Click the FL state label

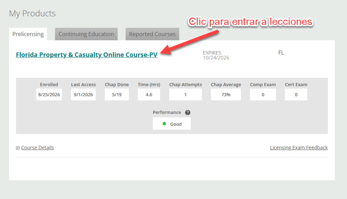(281, 52)
